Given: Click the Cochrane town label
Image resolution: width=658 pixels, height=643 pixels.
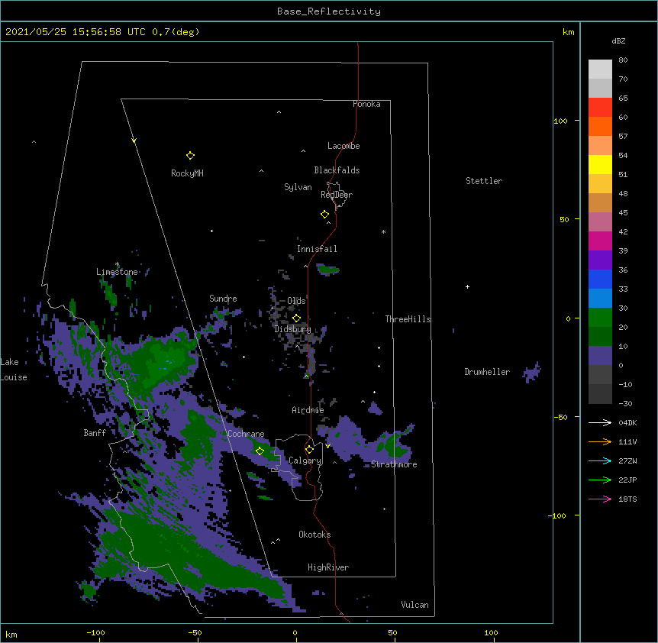Looking at the screenshot, I should pos(246,434).
